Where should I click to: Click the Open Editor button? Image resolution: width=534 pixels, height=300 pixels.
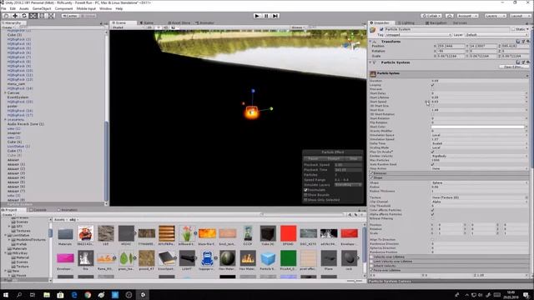(x=514, y=67)
